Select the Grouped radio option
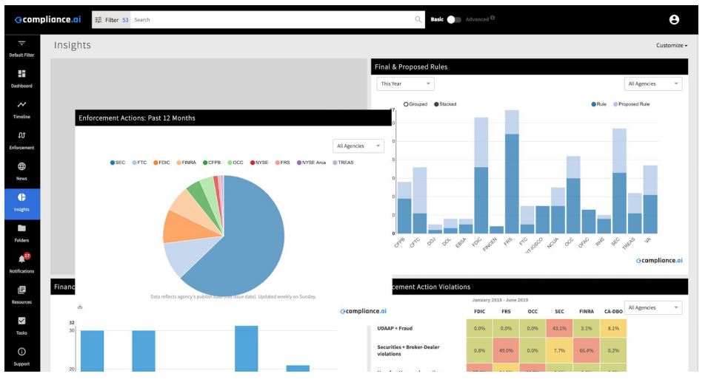 point(415,104)
